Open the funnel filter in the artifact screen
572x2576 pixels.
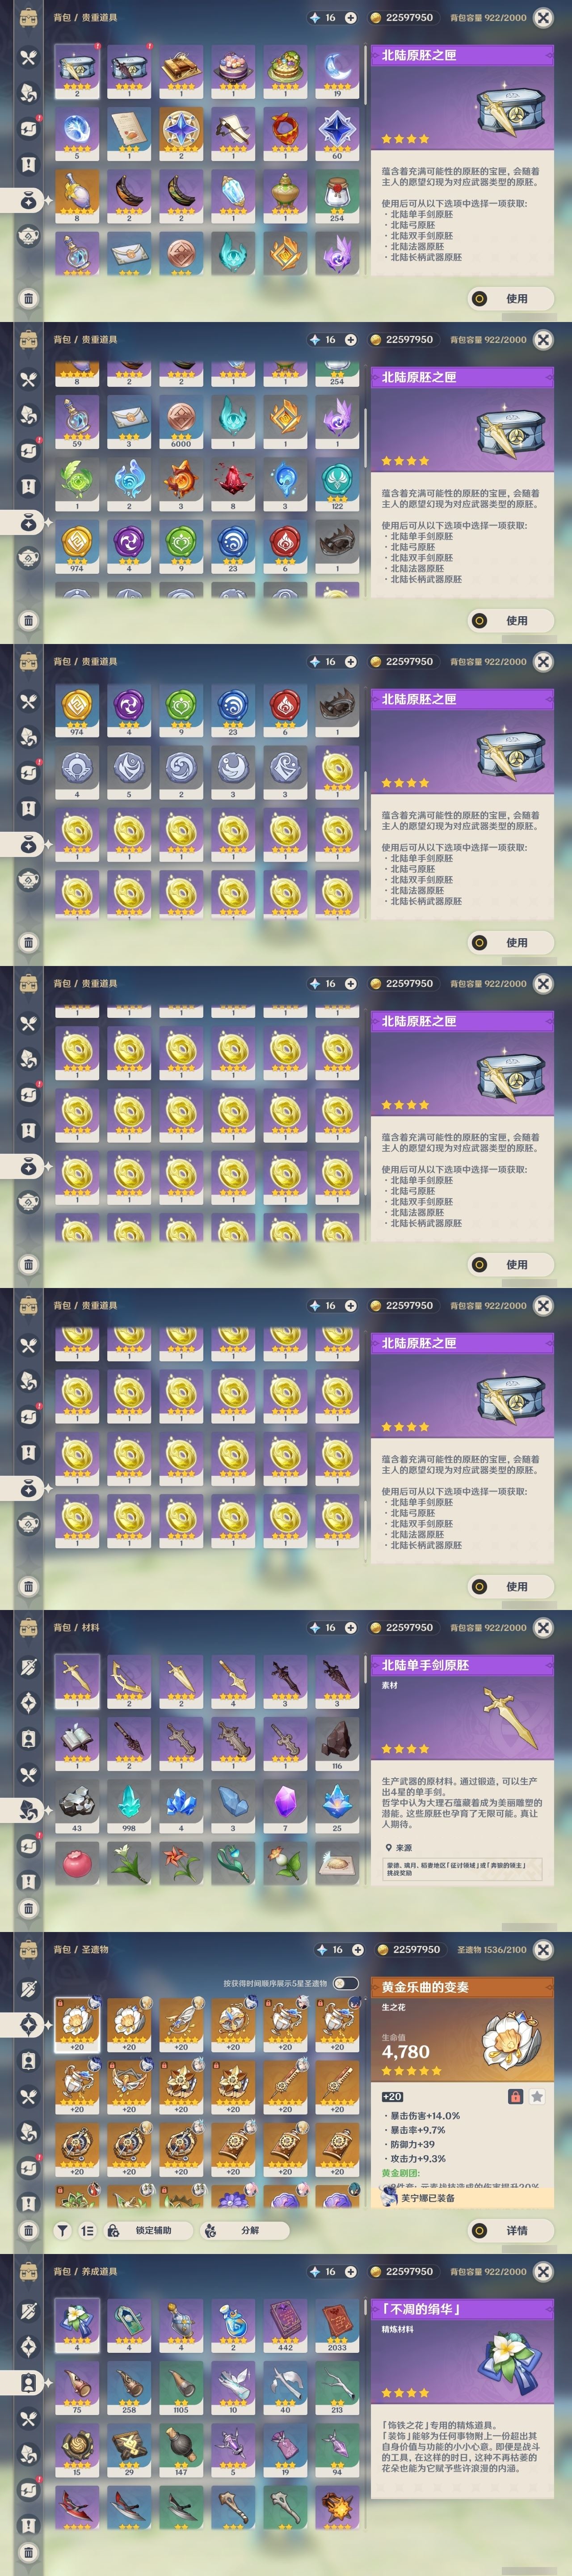point(62,2230)
